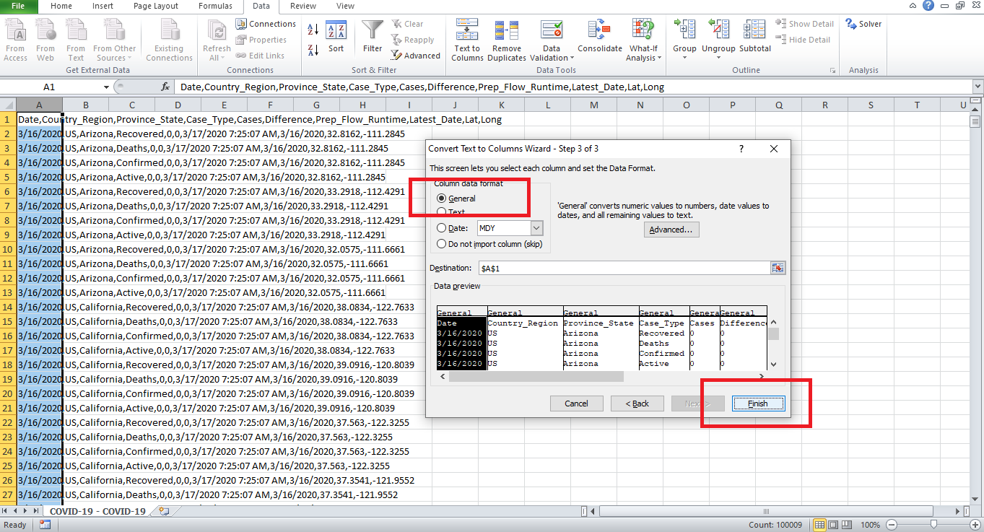
Task: Open the Sort dialog button
Action: pyautogui.click(x=336, y=38)
